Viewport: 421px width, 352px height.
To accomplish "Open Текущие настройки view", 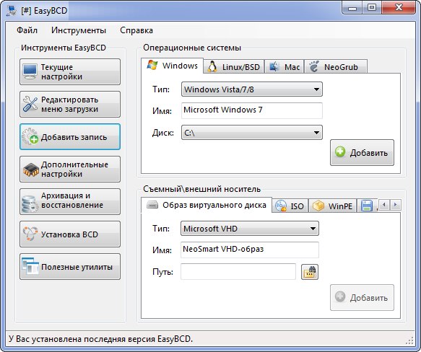I will click(x=70, y=72).
